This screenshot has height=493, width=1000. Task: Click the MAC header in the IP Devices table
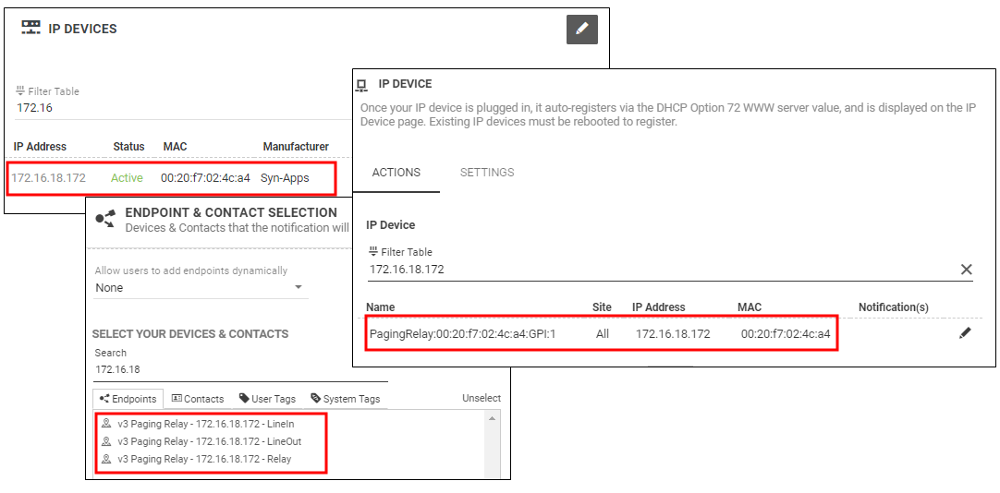tap(175, 147)
